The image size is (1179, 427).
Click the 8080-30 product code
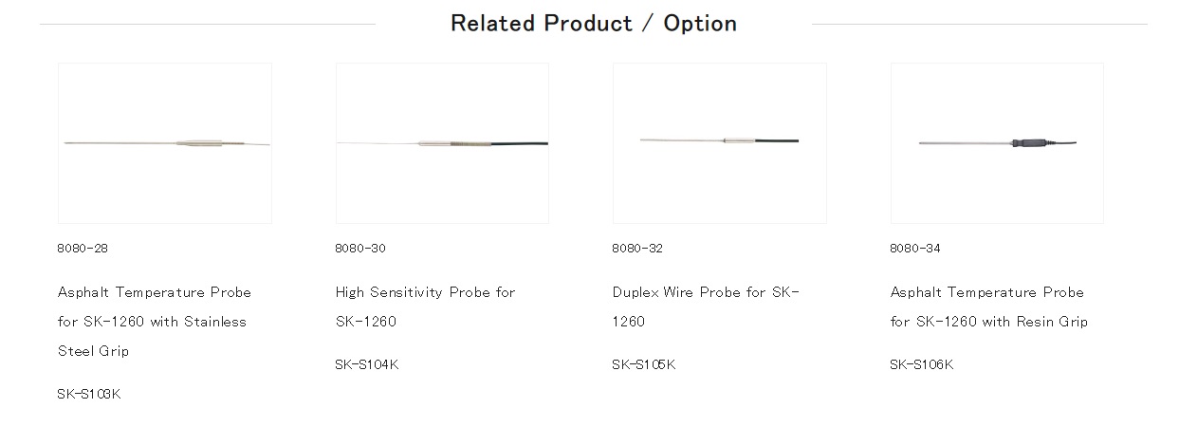tap(360, 249)
